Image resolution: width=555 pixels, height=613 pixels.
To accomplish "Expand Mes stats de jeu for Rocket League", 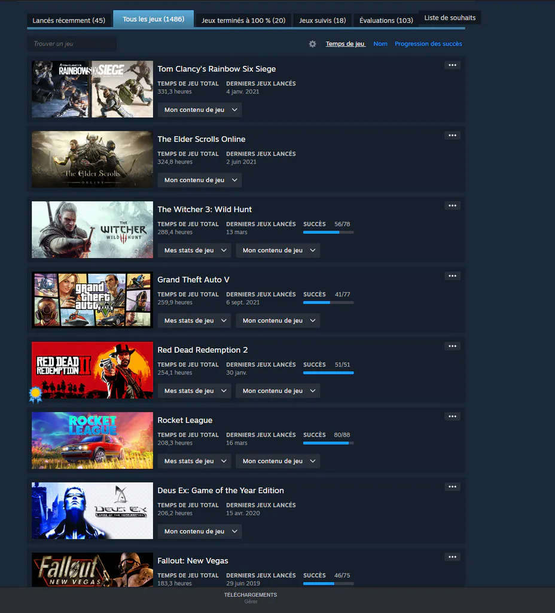I will click(x=194, y=461).
